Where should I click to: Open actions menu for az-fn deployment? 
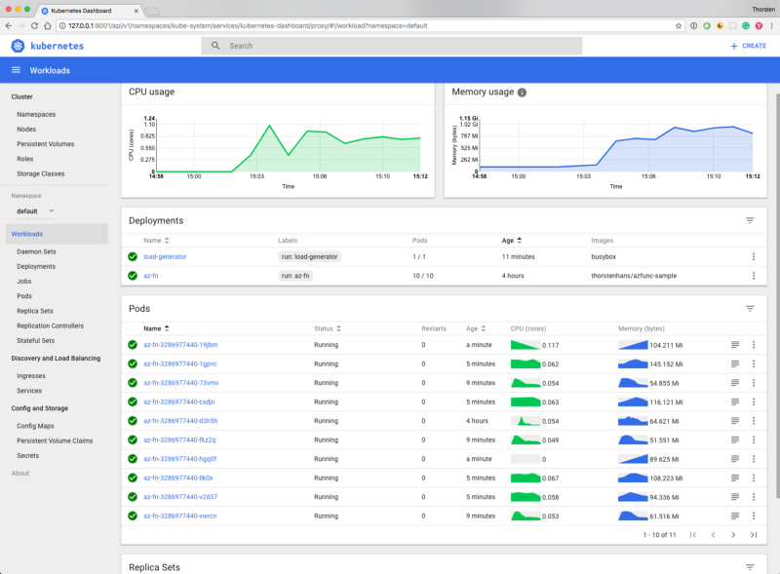tap(754, 276)
